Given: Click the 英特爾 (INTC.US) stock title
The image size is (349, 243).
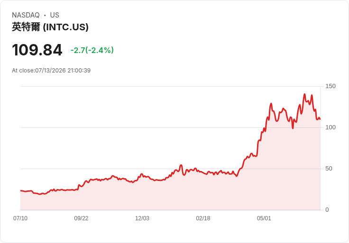Looking at the screenshot, I should [x=50, y=27].
